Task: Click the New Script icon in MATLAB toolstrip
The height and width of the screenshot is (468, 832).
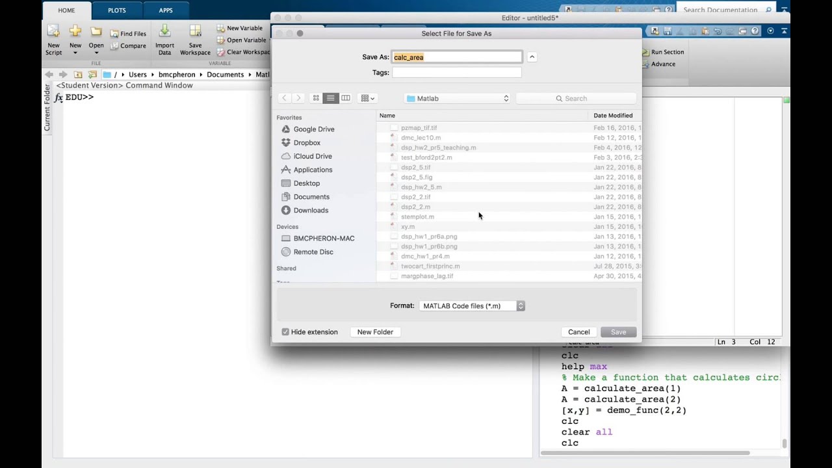Action: (x=53, y=31)
